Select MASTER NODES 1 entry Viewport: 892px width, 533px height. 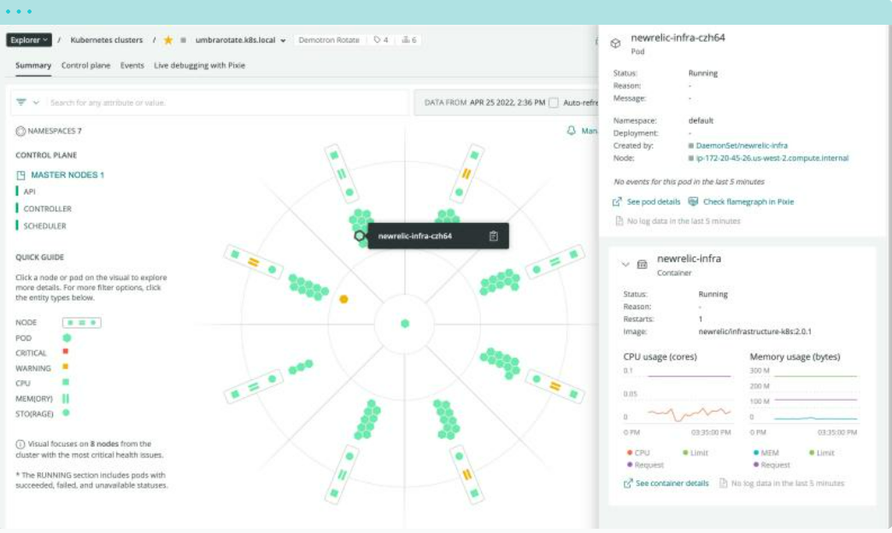click(x=67, y=174)
